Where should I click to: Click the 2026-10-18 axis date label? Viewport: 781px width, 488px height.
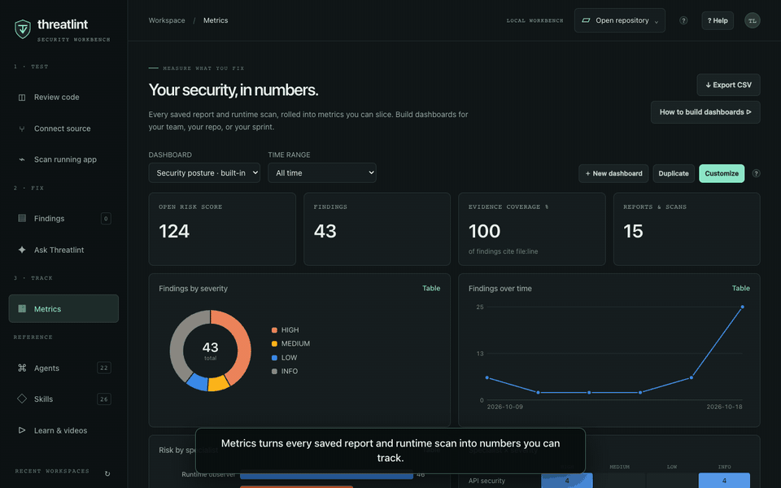pyautogui.click(x=724, y=407)
